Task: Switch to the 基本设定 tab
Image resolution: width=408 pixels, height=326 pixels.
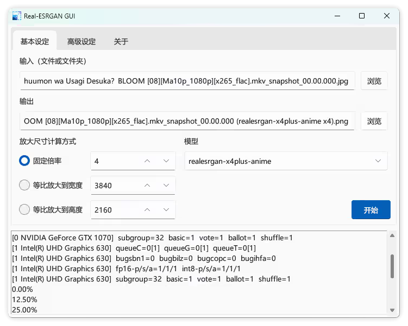Action: 35,41
